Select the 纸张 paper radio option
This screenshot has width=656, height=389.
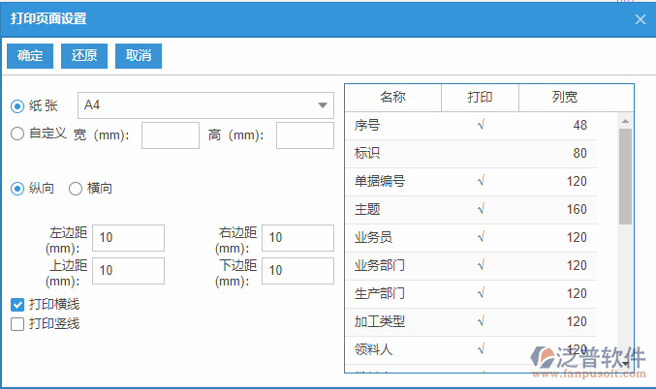point(17,105)
